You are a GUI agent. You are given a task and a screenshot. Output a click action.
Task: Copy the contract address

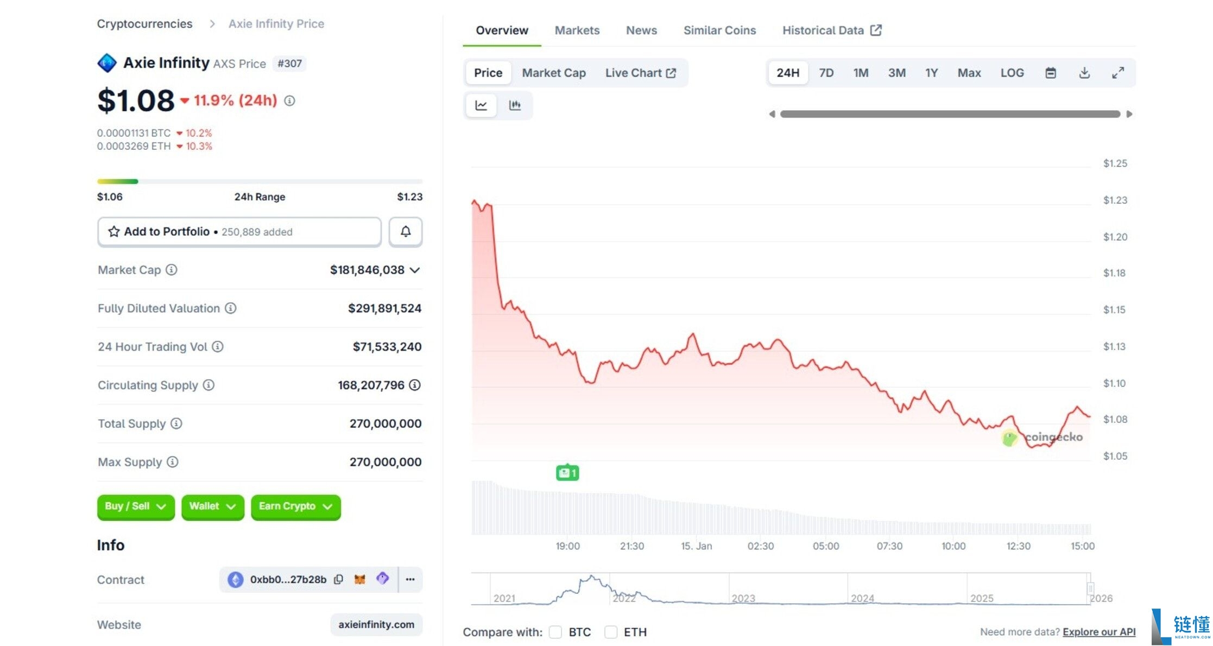click(x=338, y=579)
